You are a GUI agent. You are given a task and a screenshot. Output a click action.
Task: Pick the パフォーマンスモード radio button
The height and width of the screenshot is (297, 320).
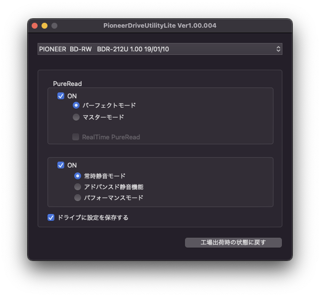(x=78, y=198)
